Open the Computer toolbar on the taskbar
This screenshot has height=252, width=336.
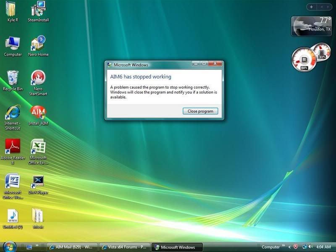[x=270, y=247]
